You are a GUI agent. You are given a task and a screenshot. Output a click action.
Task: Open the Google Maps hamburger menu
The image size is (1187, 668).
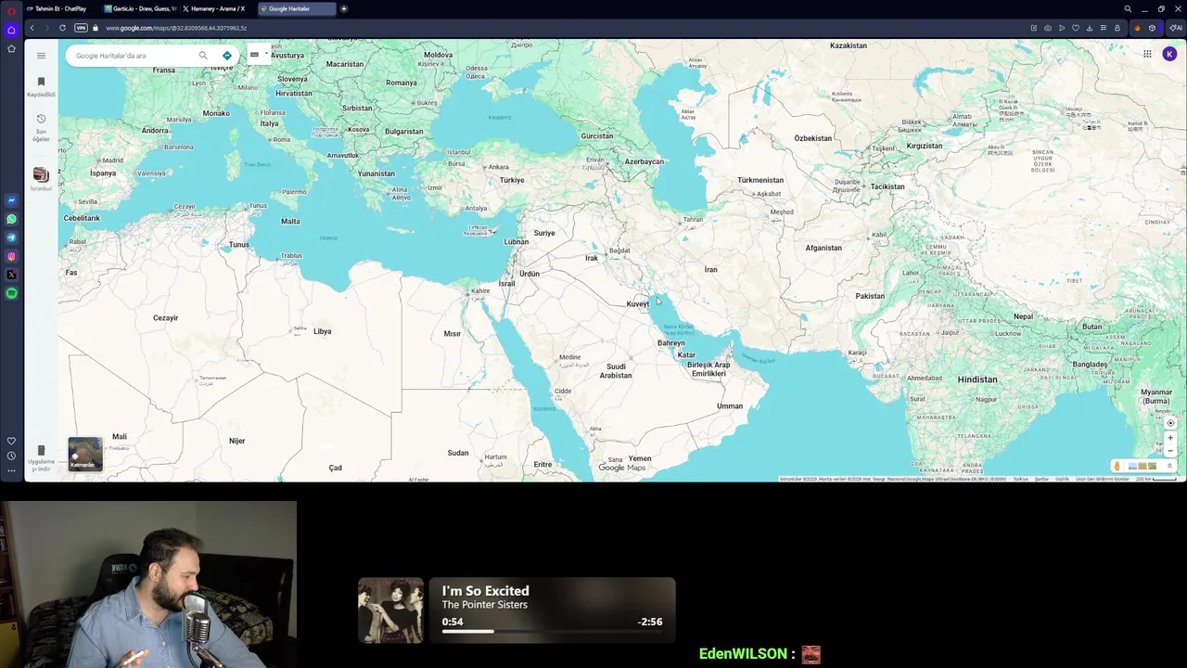41,56
